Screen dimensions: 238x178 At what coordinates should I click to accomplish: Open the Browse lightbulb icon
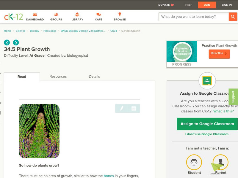[120, 14]
